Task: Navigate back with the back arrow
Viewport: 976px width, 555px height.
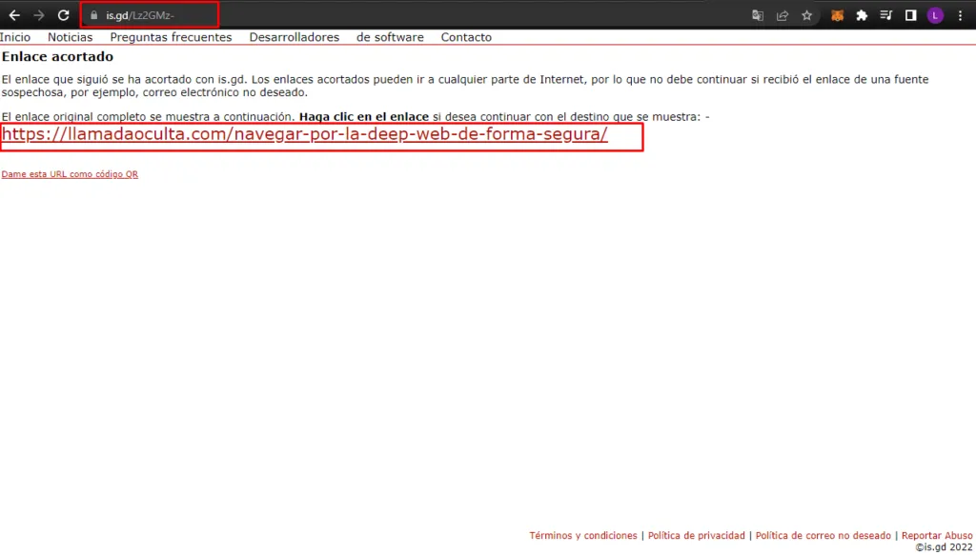Action: click(14, 14)
